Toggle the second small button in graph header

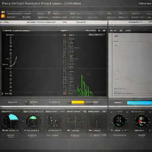click(104, 31)
